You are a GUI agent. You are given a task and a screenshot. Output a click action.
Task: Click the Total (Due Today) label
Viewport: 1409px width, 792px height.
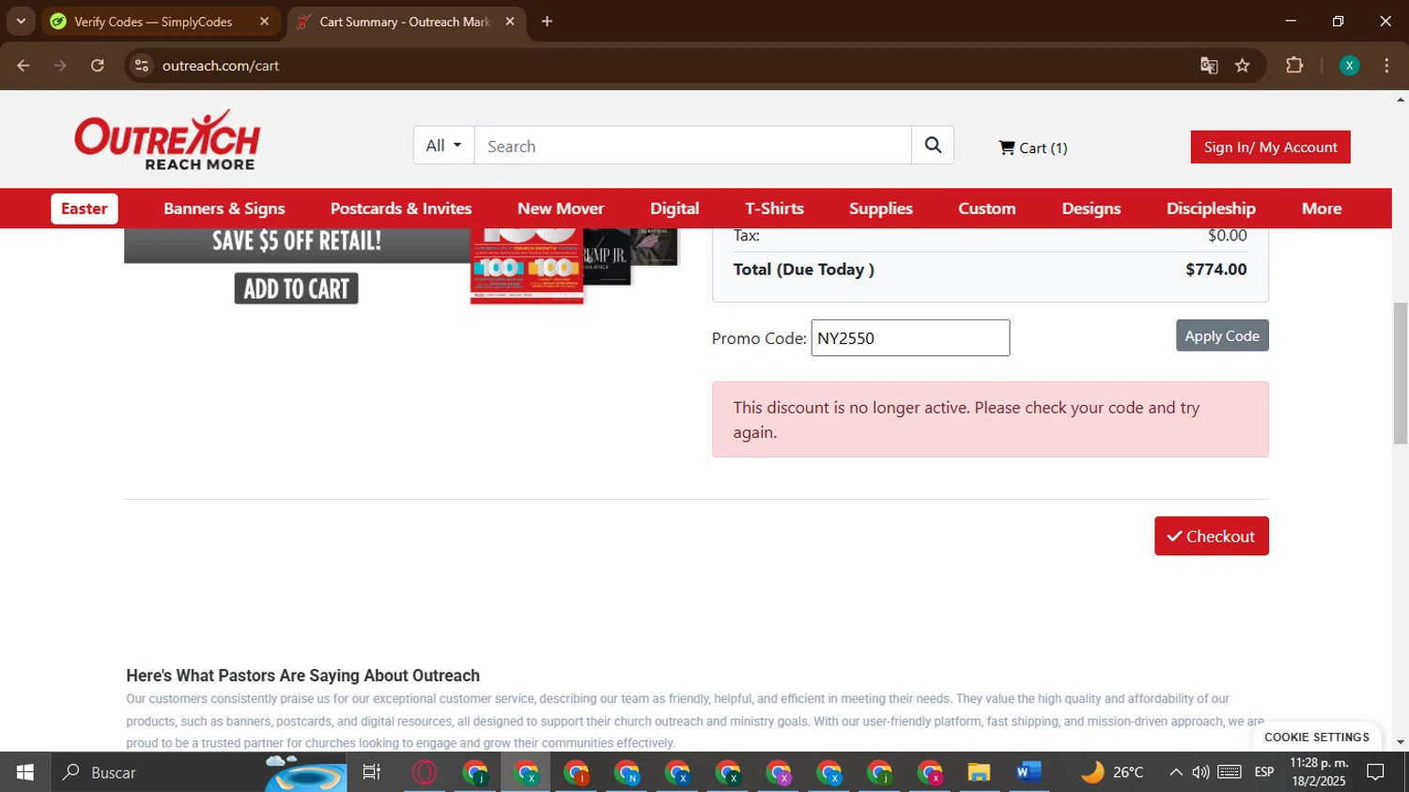[x=804, y=270]
